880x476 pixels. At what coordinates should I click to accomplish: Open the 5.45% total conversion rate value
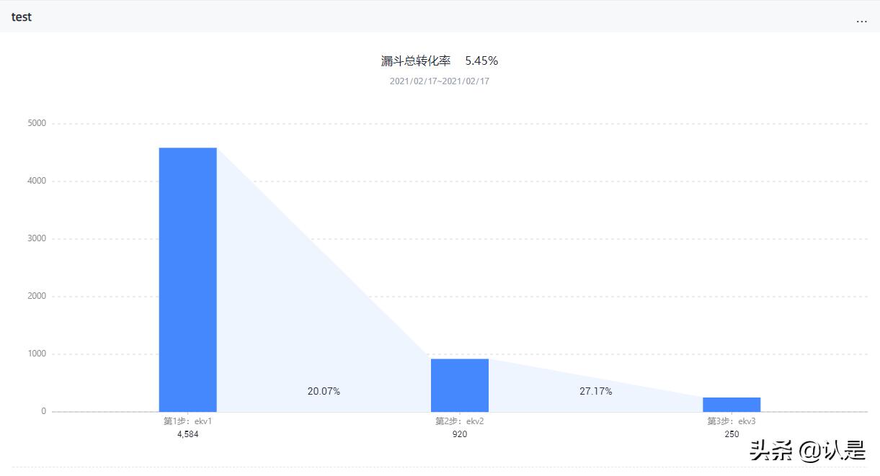coord(481,60)
